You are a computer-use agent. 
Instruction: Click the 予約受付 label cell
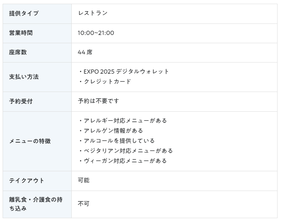pos(37,102)
